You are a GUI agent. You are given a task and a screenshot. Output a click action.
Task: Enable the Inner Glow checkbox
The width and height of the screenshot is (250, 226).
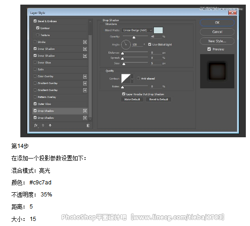[x=35, y=62]
